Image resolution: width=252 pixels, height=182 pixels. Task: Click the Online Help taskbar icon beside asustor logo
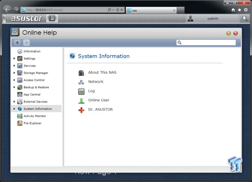point(52,18)
